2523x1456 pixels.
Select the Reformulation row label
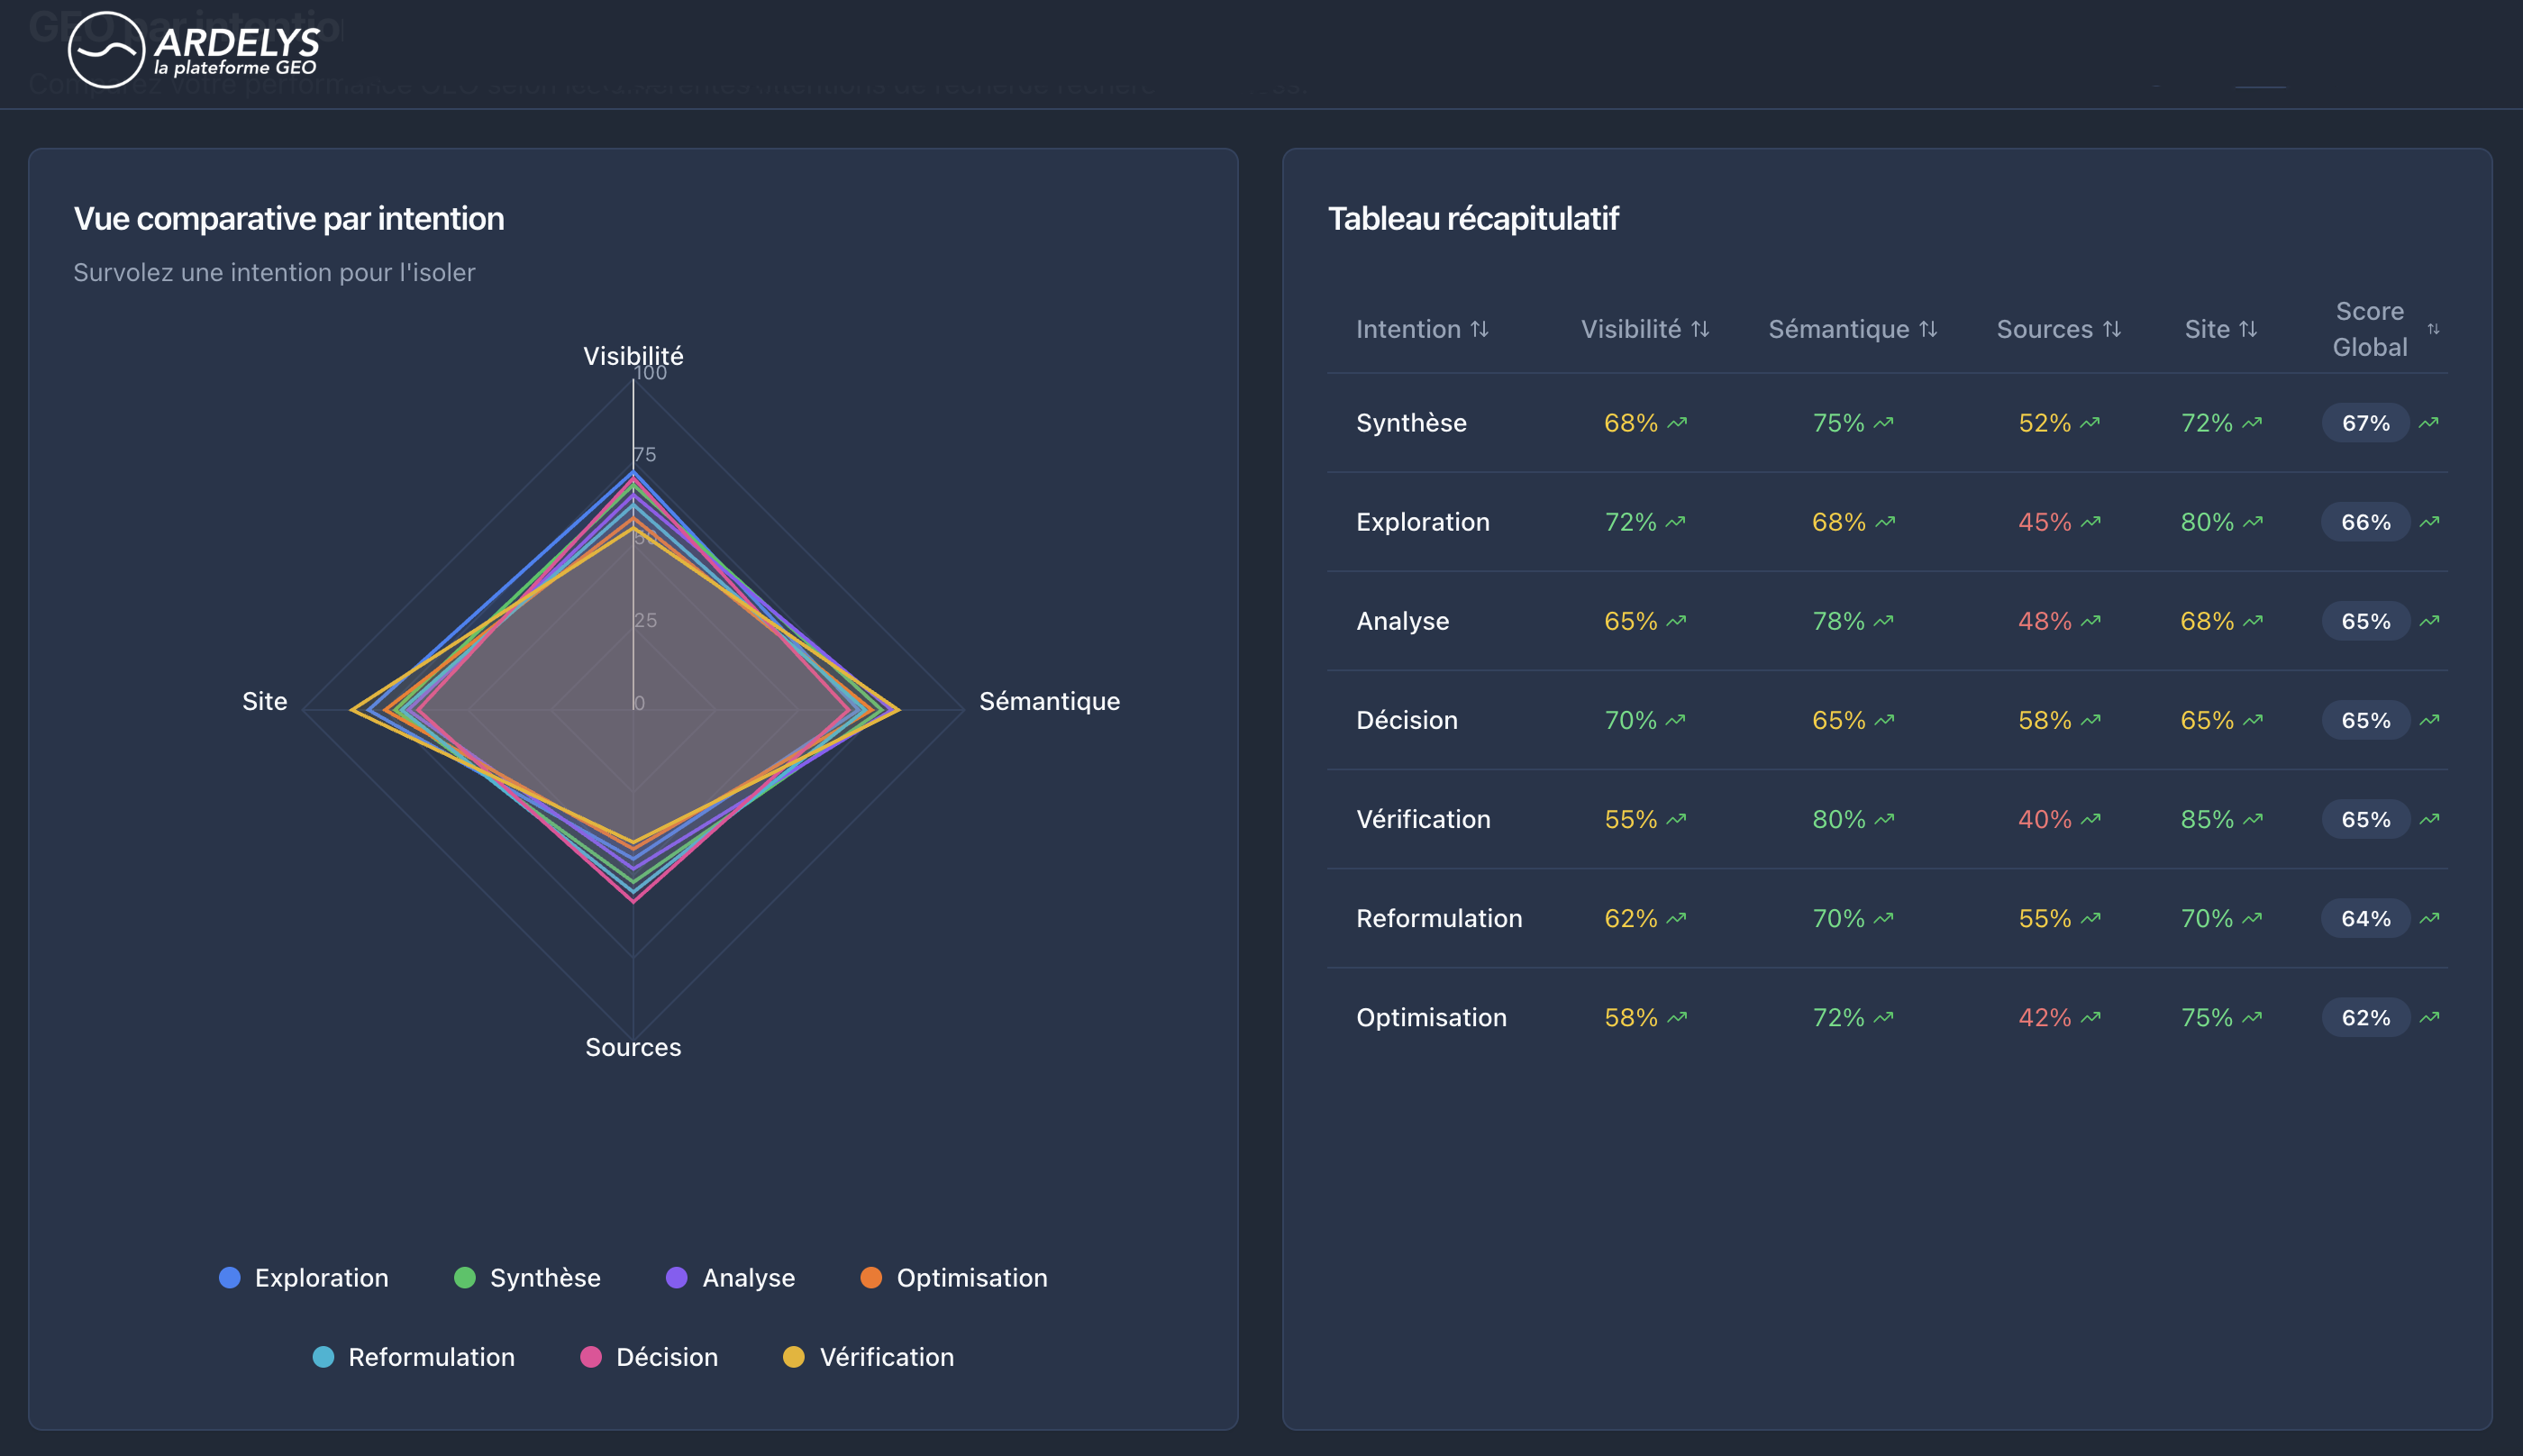(x=1439, y=918)
